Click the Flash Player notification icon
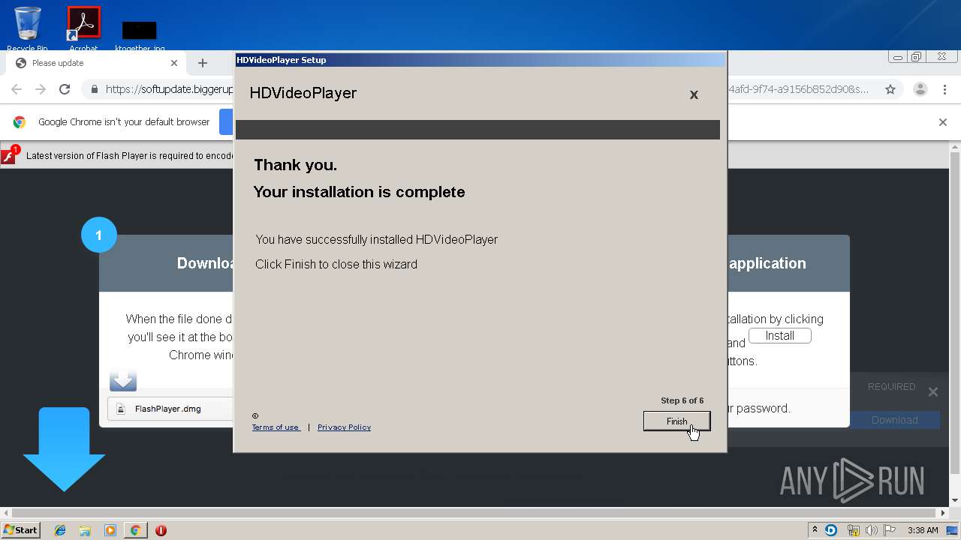The height and width of the screenshot is (540, 961). [x=9, y=155]
